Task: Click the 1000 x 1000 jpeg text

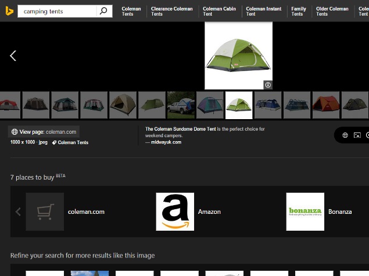Action: click(28, 142)
